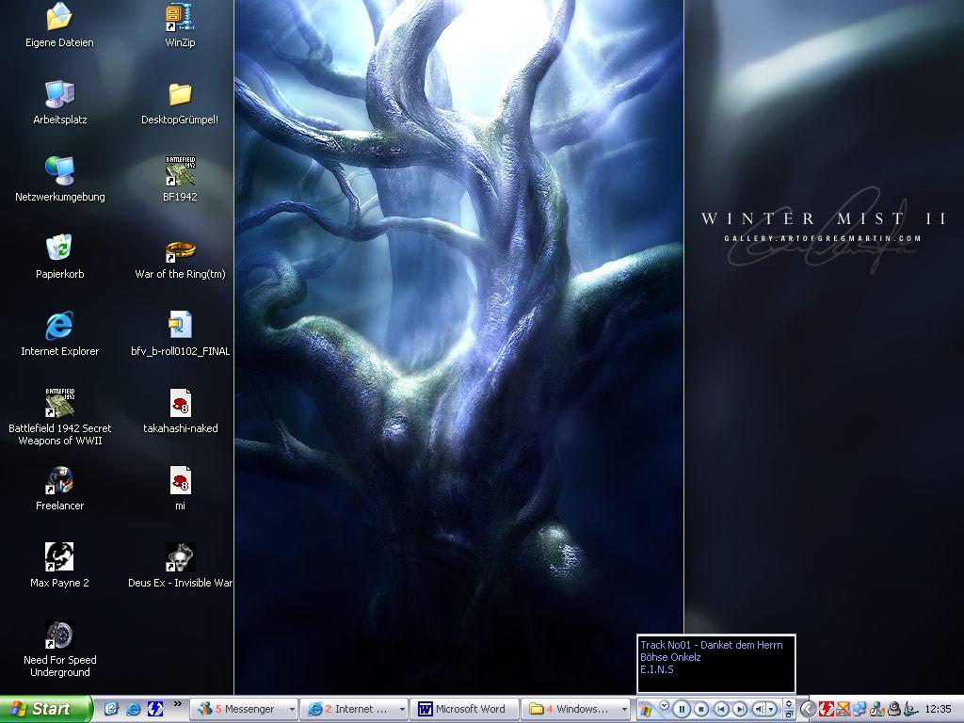Click the Start button
Image resolution: width=964 pixels, height=723 pixels.
[x=46, y=709]
